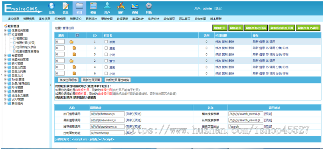
Task: Click the orange page icon in row ID 6
Action: coord(74,73)
